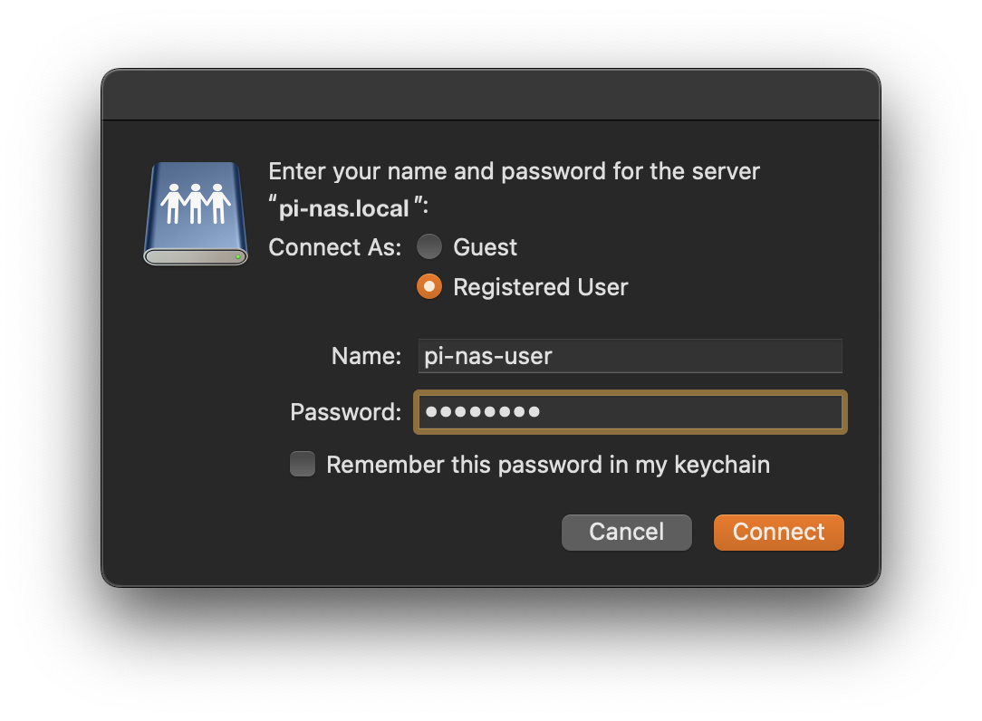This screenshot has height=721, width=982.
Task: Select the Registered User option
Action: point(428,287)
